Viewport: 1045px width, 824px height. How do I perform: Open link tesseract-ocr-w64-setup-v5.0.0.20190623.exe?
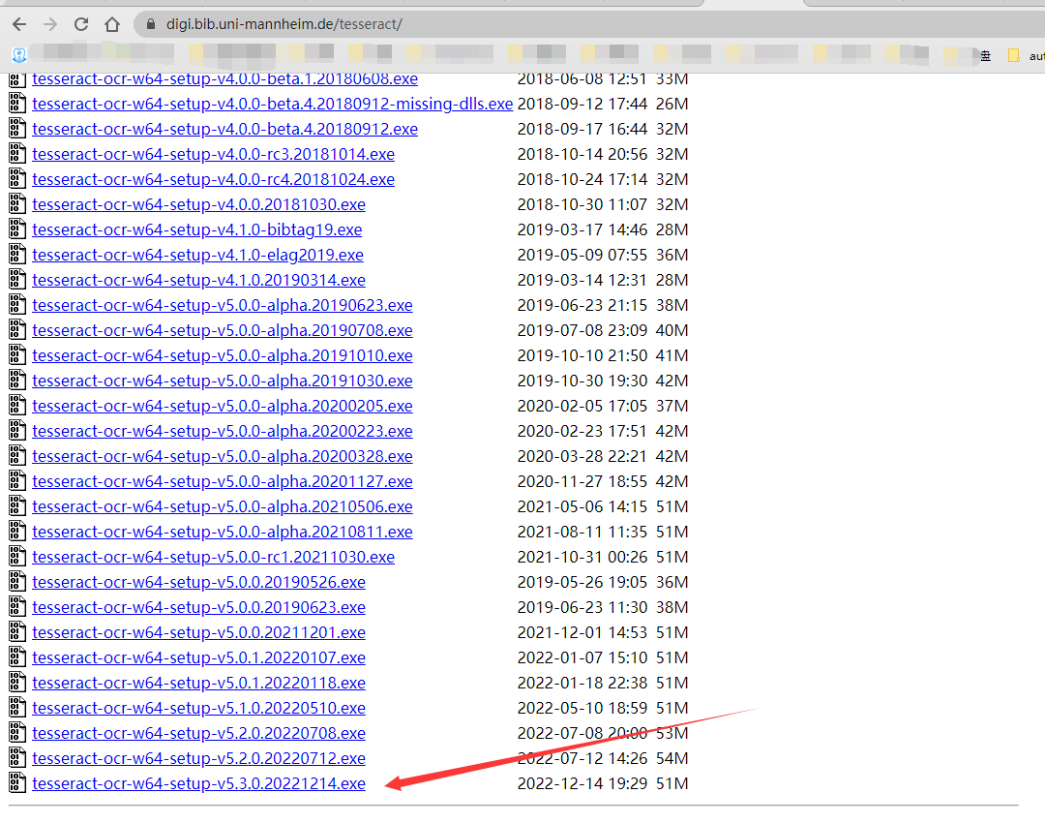[x=198, y=607]
